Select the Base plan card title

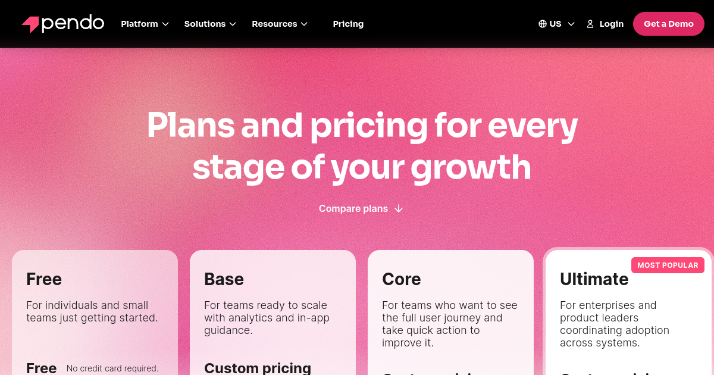224,279
